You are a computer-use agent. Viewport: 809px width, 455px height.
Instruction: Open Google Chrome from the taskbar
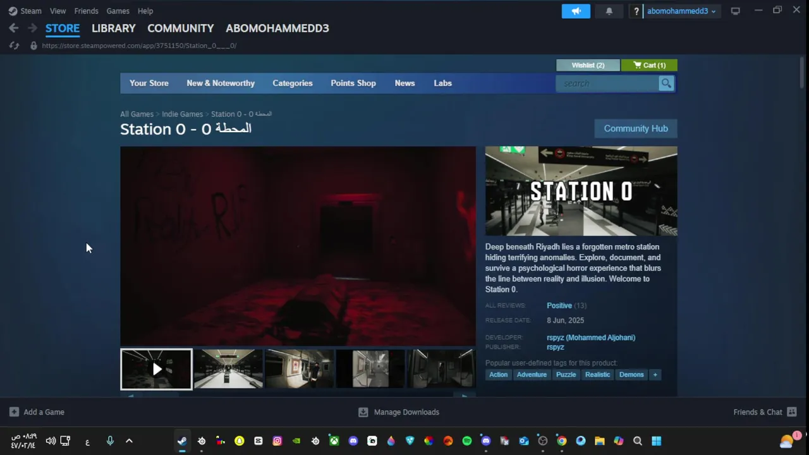[562, 441]
